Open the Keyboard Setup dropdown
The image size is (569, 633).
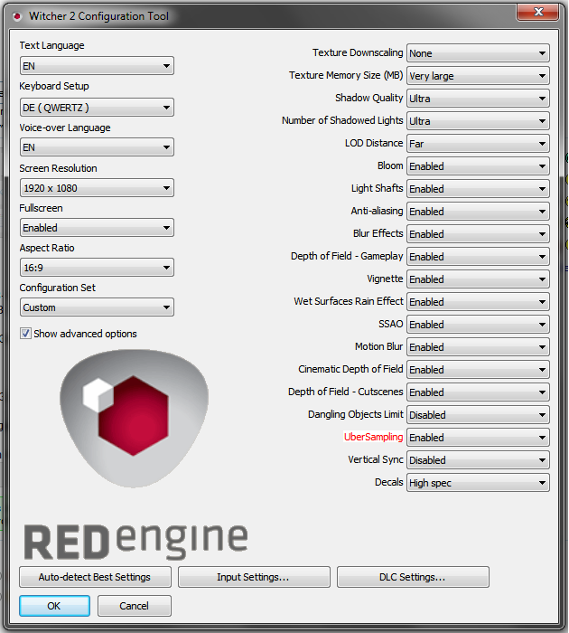97,108
